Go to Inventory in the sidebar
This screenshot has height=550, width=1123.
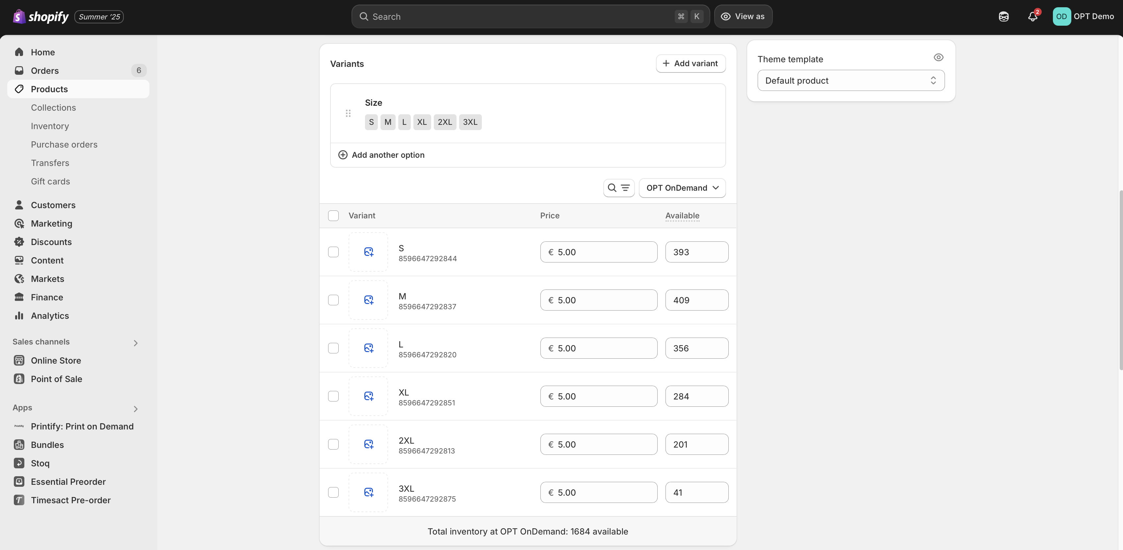coord(50,126)
